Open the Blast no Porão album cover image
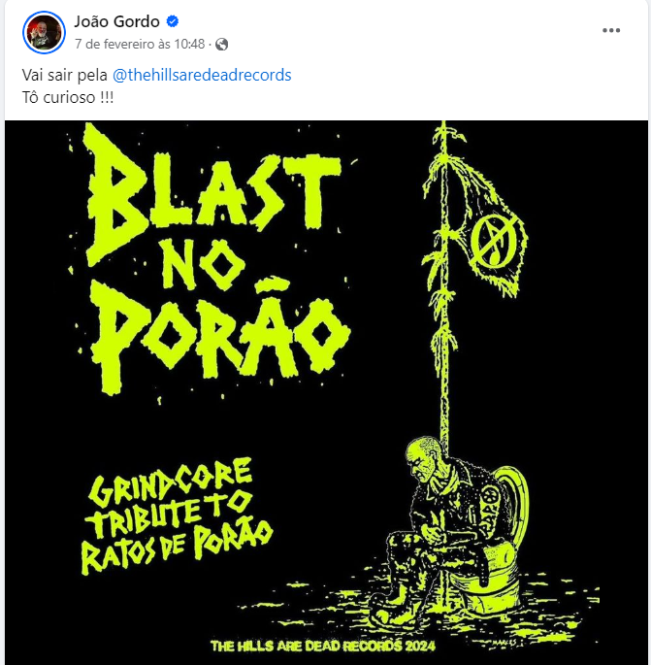This screenshot has width=651, height=665. (x=326, y=393)
